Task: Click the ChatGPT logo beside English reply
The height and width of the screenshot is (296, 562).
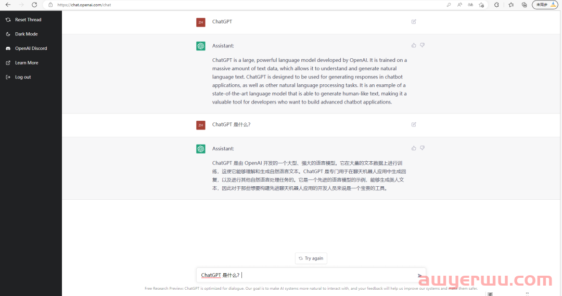Action: click(201, 46)
